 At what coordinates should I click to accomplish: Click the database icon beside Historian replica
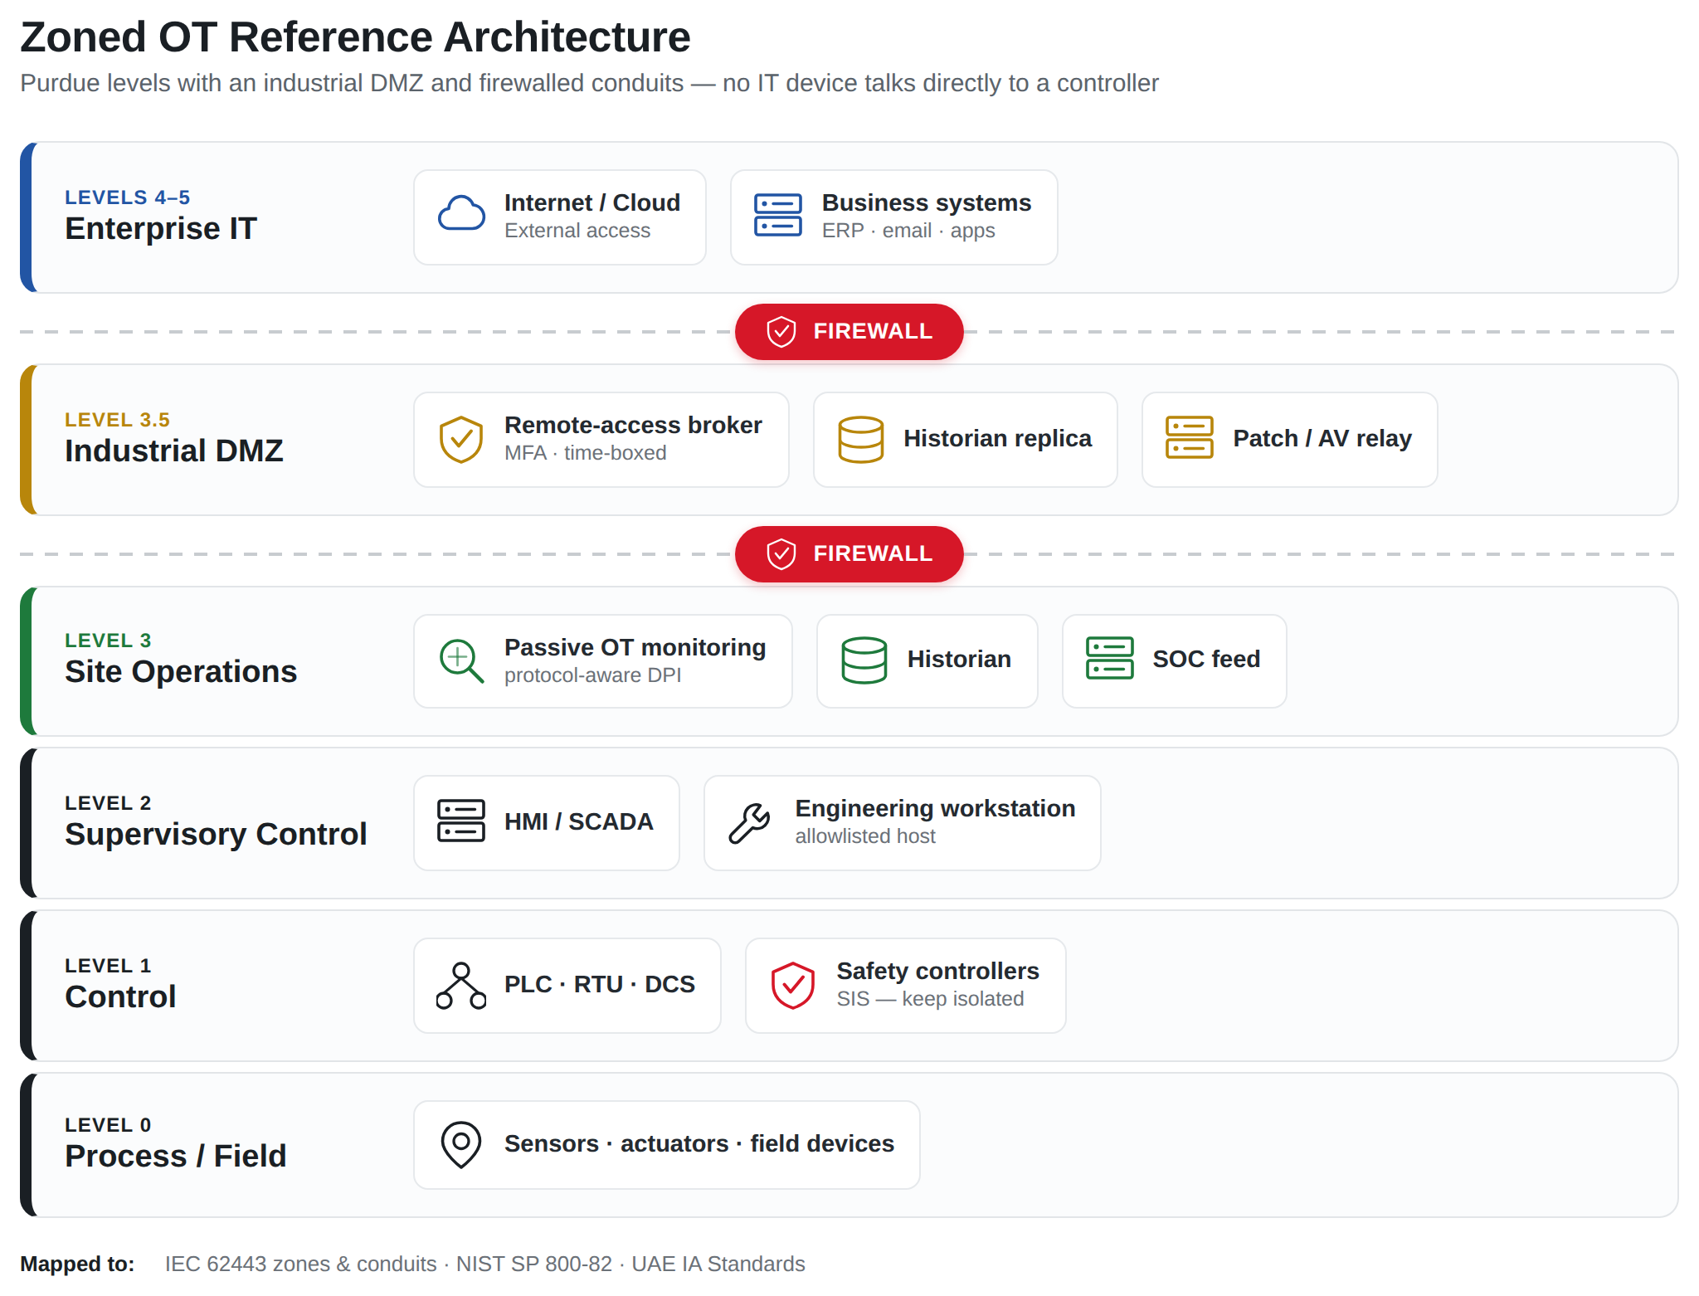(861, 439)
